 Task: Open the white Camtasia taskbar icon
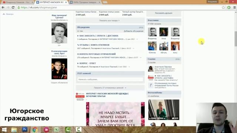tap(79, 130)
